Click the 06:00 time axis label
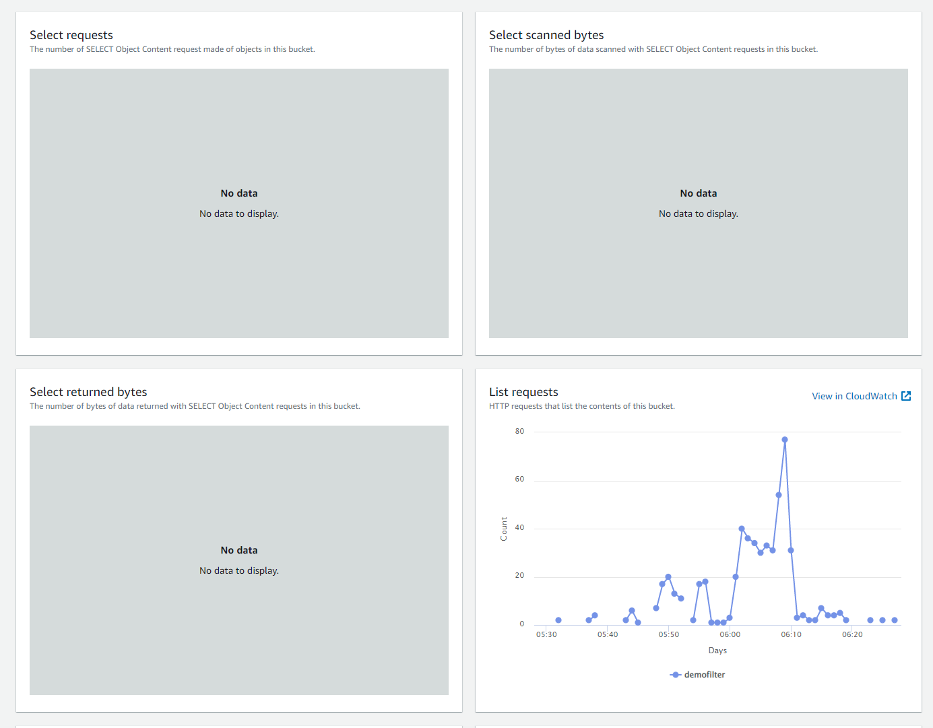933x728 pixels. tap(730, 634)
